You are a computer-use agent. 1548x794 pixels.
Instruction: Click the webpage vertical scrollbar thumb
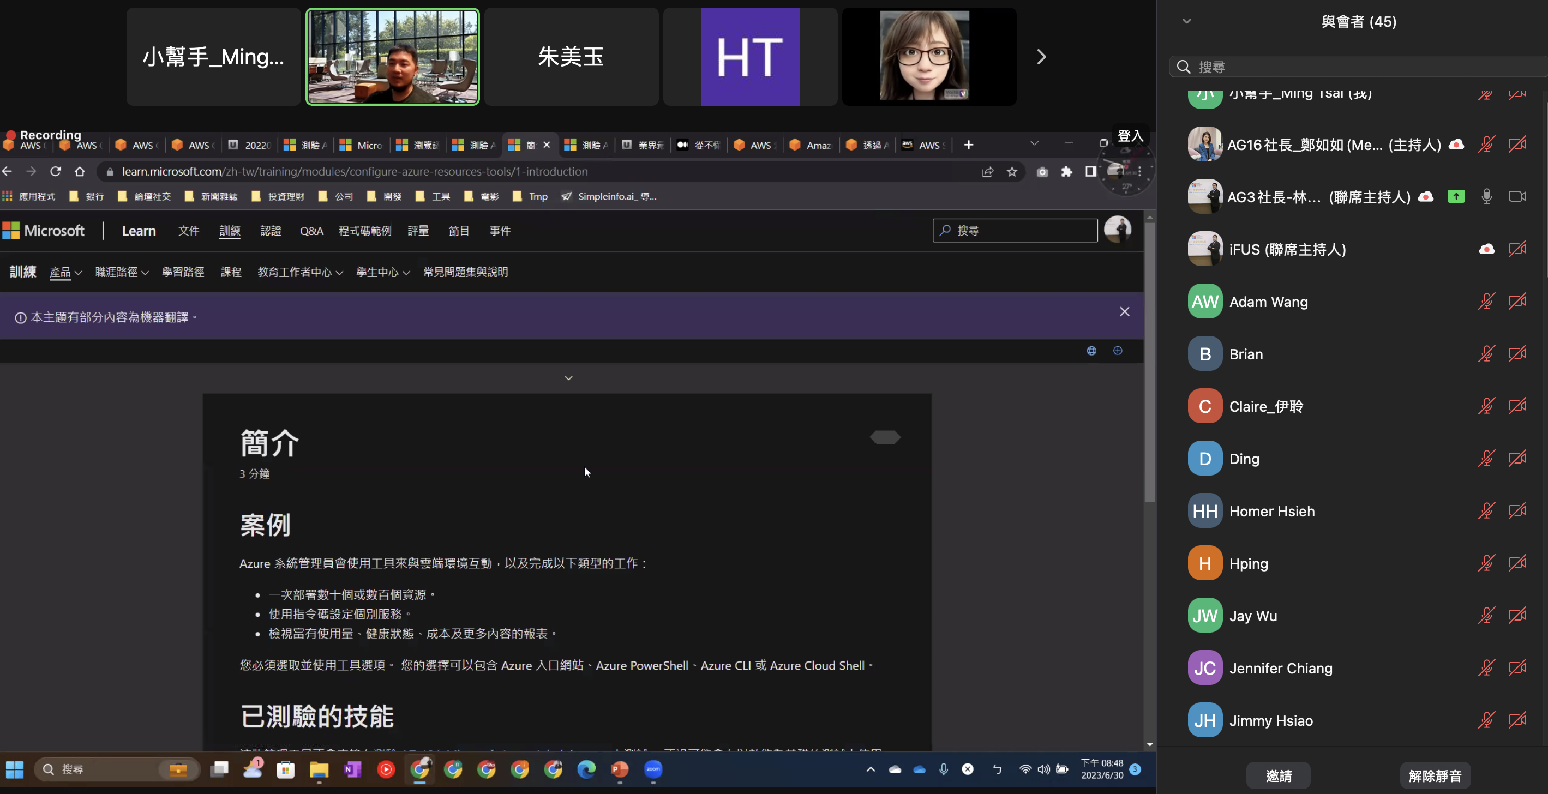[x=1150, y=360]
